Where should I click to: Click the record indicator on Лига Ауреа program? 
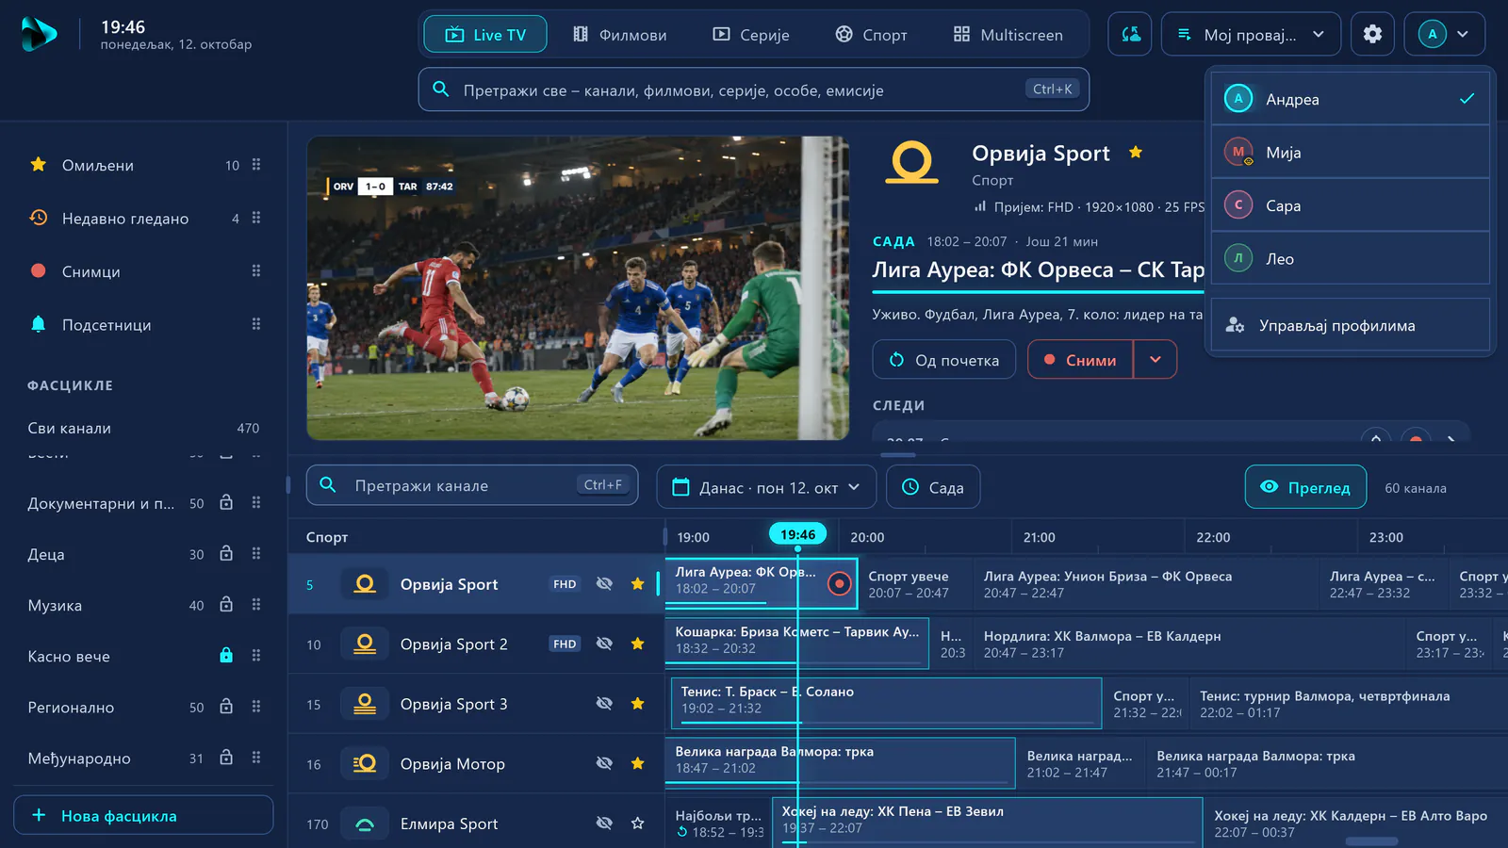click(839, 583)
